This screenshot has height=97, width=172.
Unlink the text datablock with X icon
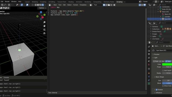111,5
